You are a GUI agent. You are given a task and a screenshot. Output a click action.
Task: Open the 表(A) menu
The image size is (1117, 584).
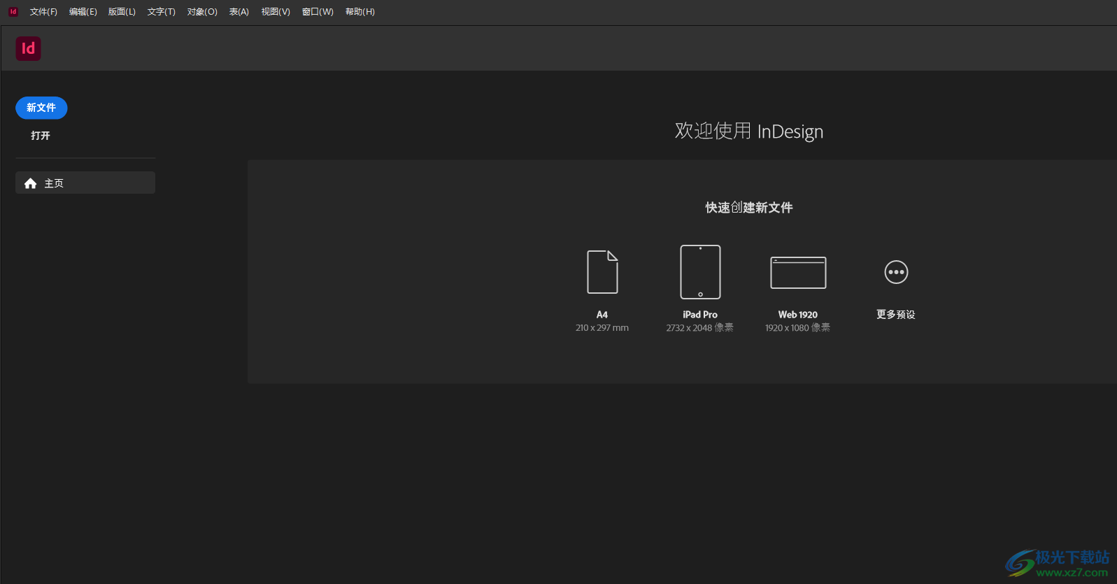click(x=239, y=12)
